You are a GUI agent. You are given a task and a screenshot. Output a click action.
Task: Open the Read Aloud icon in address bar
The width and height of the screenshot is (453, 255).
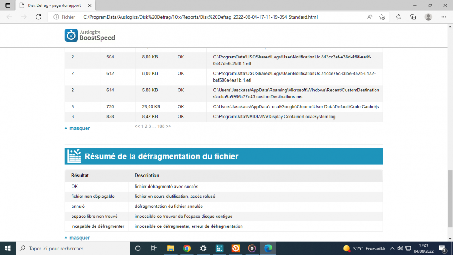370,17
